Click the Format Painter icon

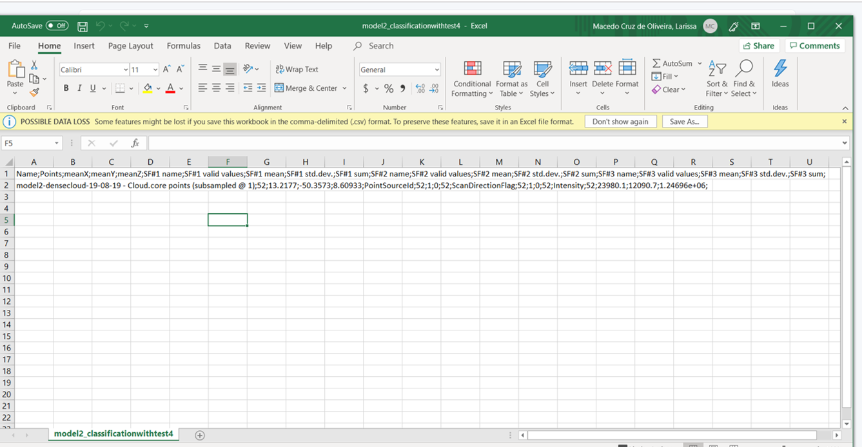[35, 93]
